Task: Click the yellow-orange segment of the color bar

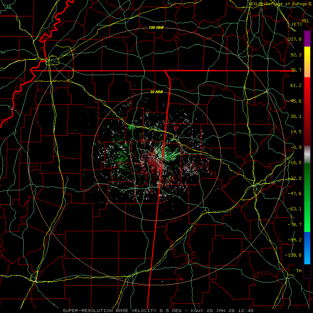Action: click(307, 62)
